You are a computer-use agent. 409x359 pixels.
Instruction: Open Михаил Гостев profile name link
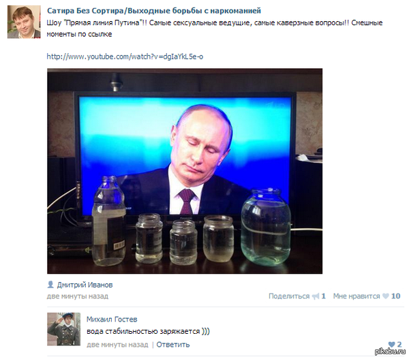tap(112, 319)
